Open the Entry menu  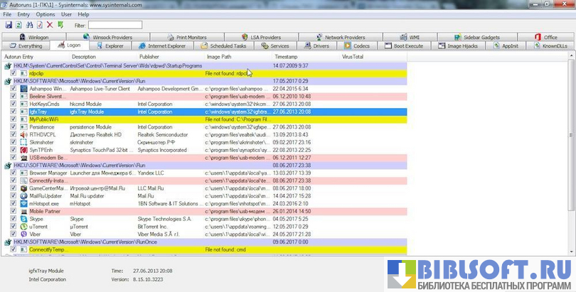(x=23, y=14)
